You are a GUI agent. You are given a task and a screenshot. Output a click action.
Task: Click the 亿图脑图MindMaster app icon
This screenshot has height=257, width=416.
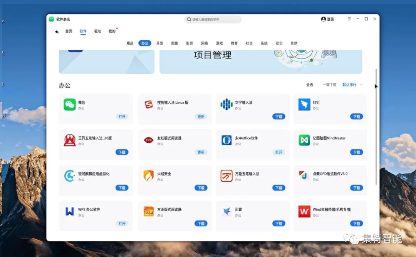pyautogui.click(x=304, y=140)
